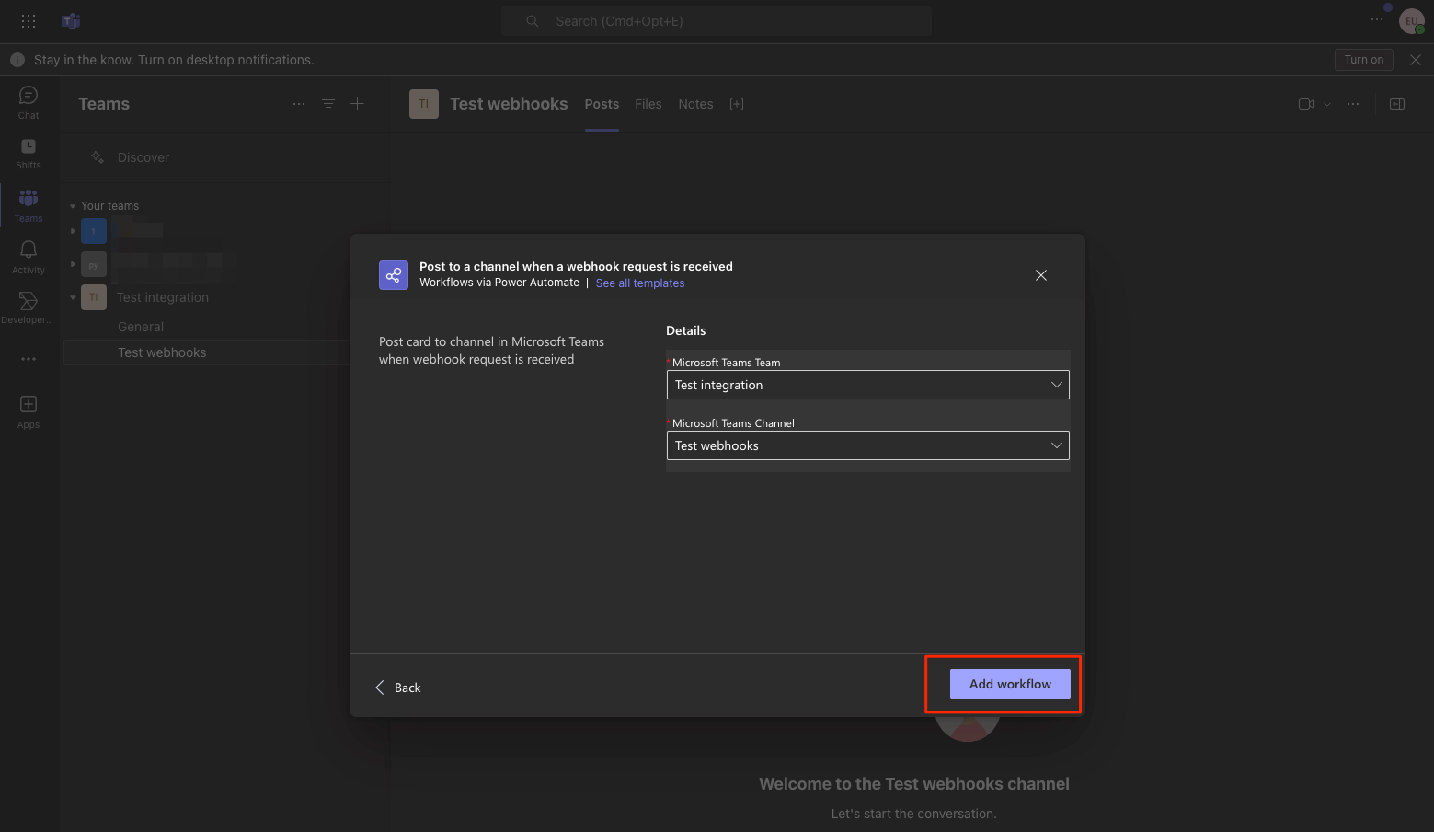
Task: Close the workflow dialog
Action: (x=1041, y=275)
